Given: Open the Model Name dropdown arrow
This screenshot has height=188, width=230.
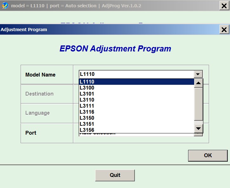Looking at the screenshot, I should click(x=198, y=74).
